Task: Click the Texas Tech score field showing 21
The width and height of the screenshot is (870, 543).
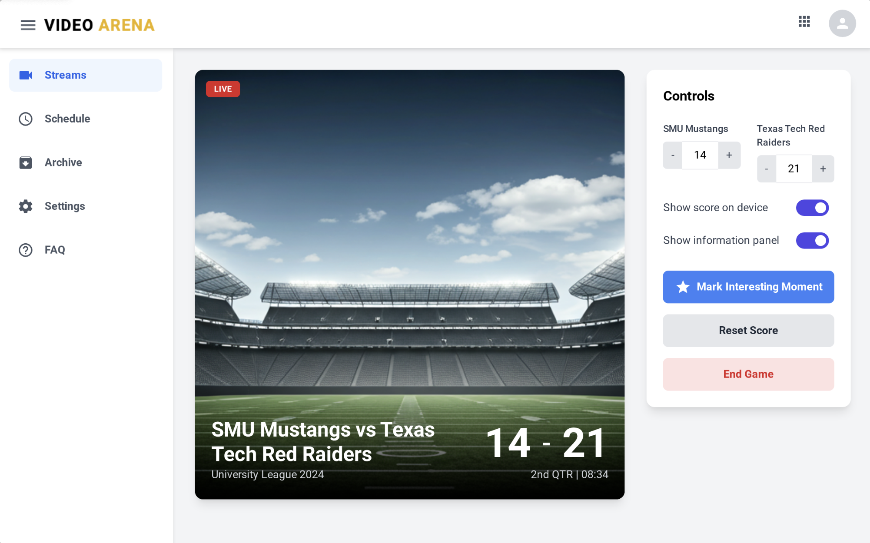Action: tap(794, 169)
